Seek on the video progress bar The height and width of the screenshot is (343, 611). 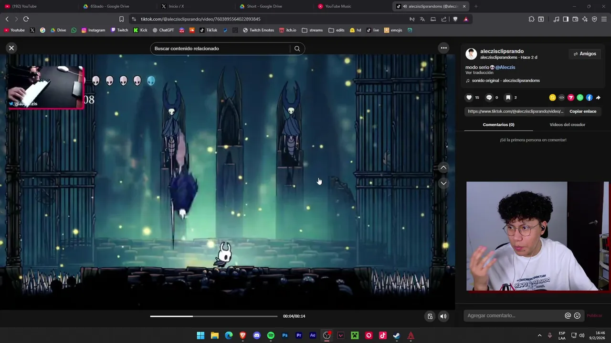point(213,316)
